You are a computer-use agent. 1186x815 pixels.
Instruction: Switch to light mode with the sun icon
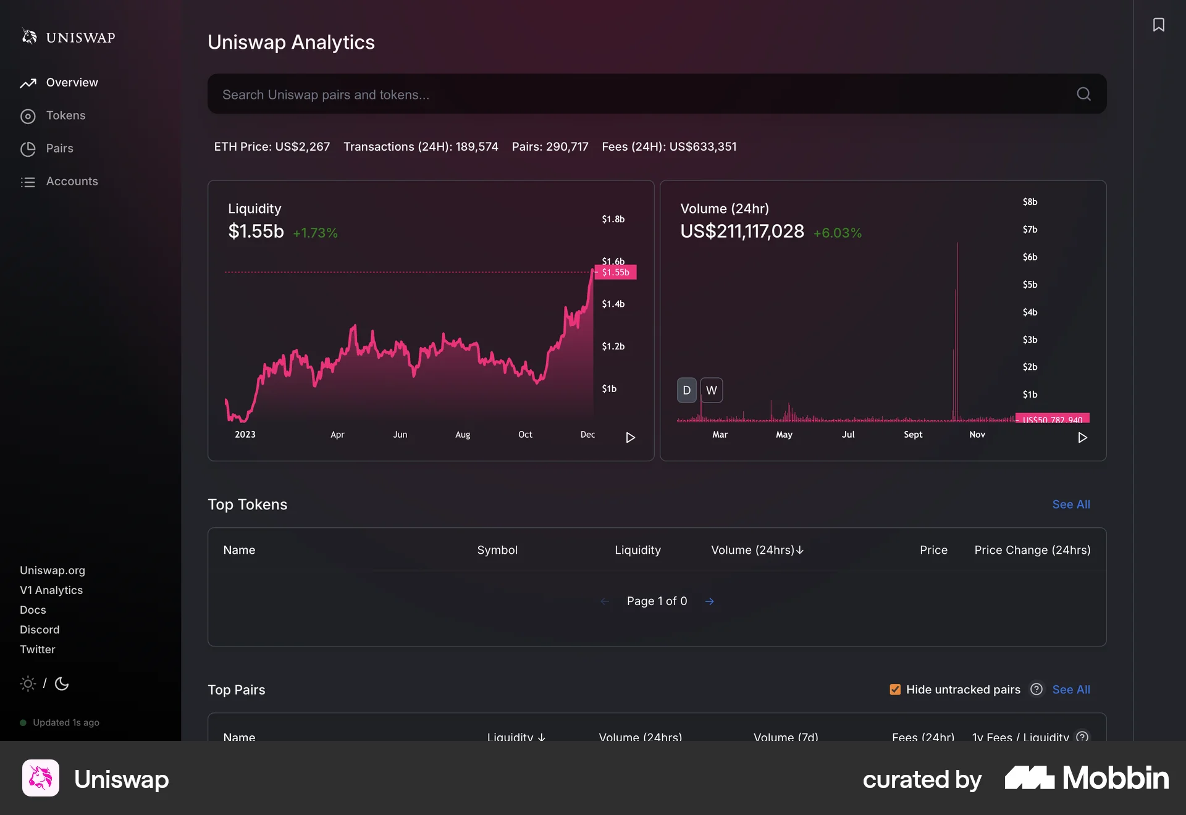pyautogui.click(x=28, y=684)
